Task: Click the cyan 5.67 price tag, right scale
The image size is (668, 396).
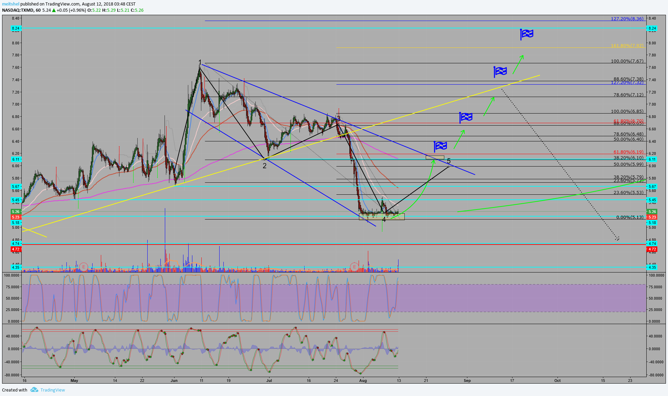Action: coord(652,186)
